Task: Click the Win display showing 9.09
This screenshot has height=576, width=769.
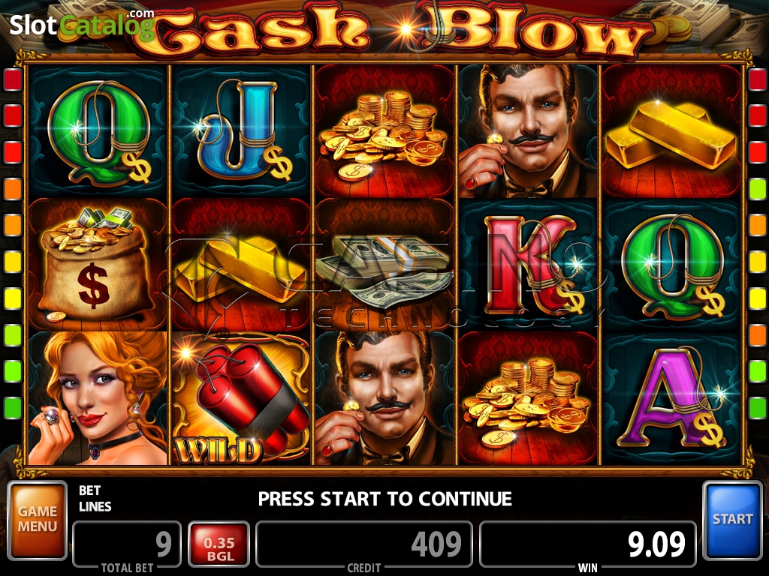Action: 587,544
